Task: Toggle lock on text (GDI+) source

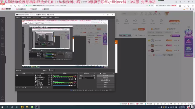Action: point(51,79)
